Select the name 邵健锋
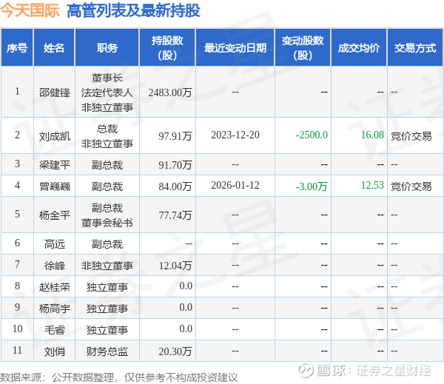This screenshot has width=444, height=384. tap(54, 92)
